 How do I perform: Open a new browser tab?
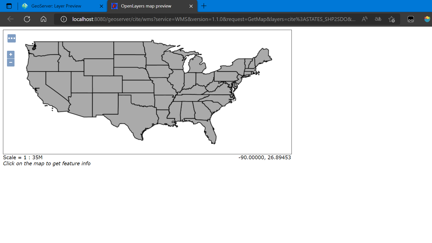point(204,6)
